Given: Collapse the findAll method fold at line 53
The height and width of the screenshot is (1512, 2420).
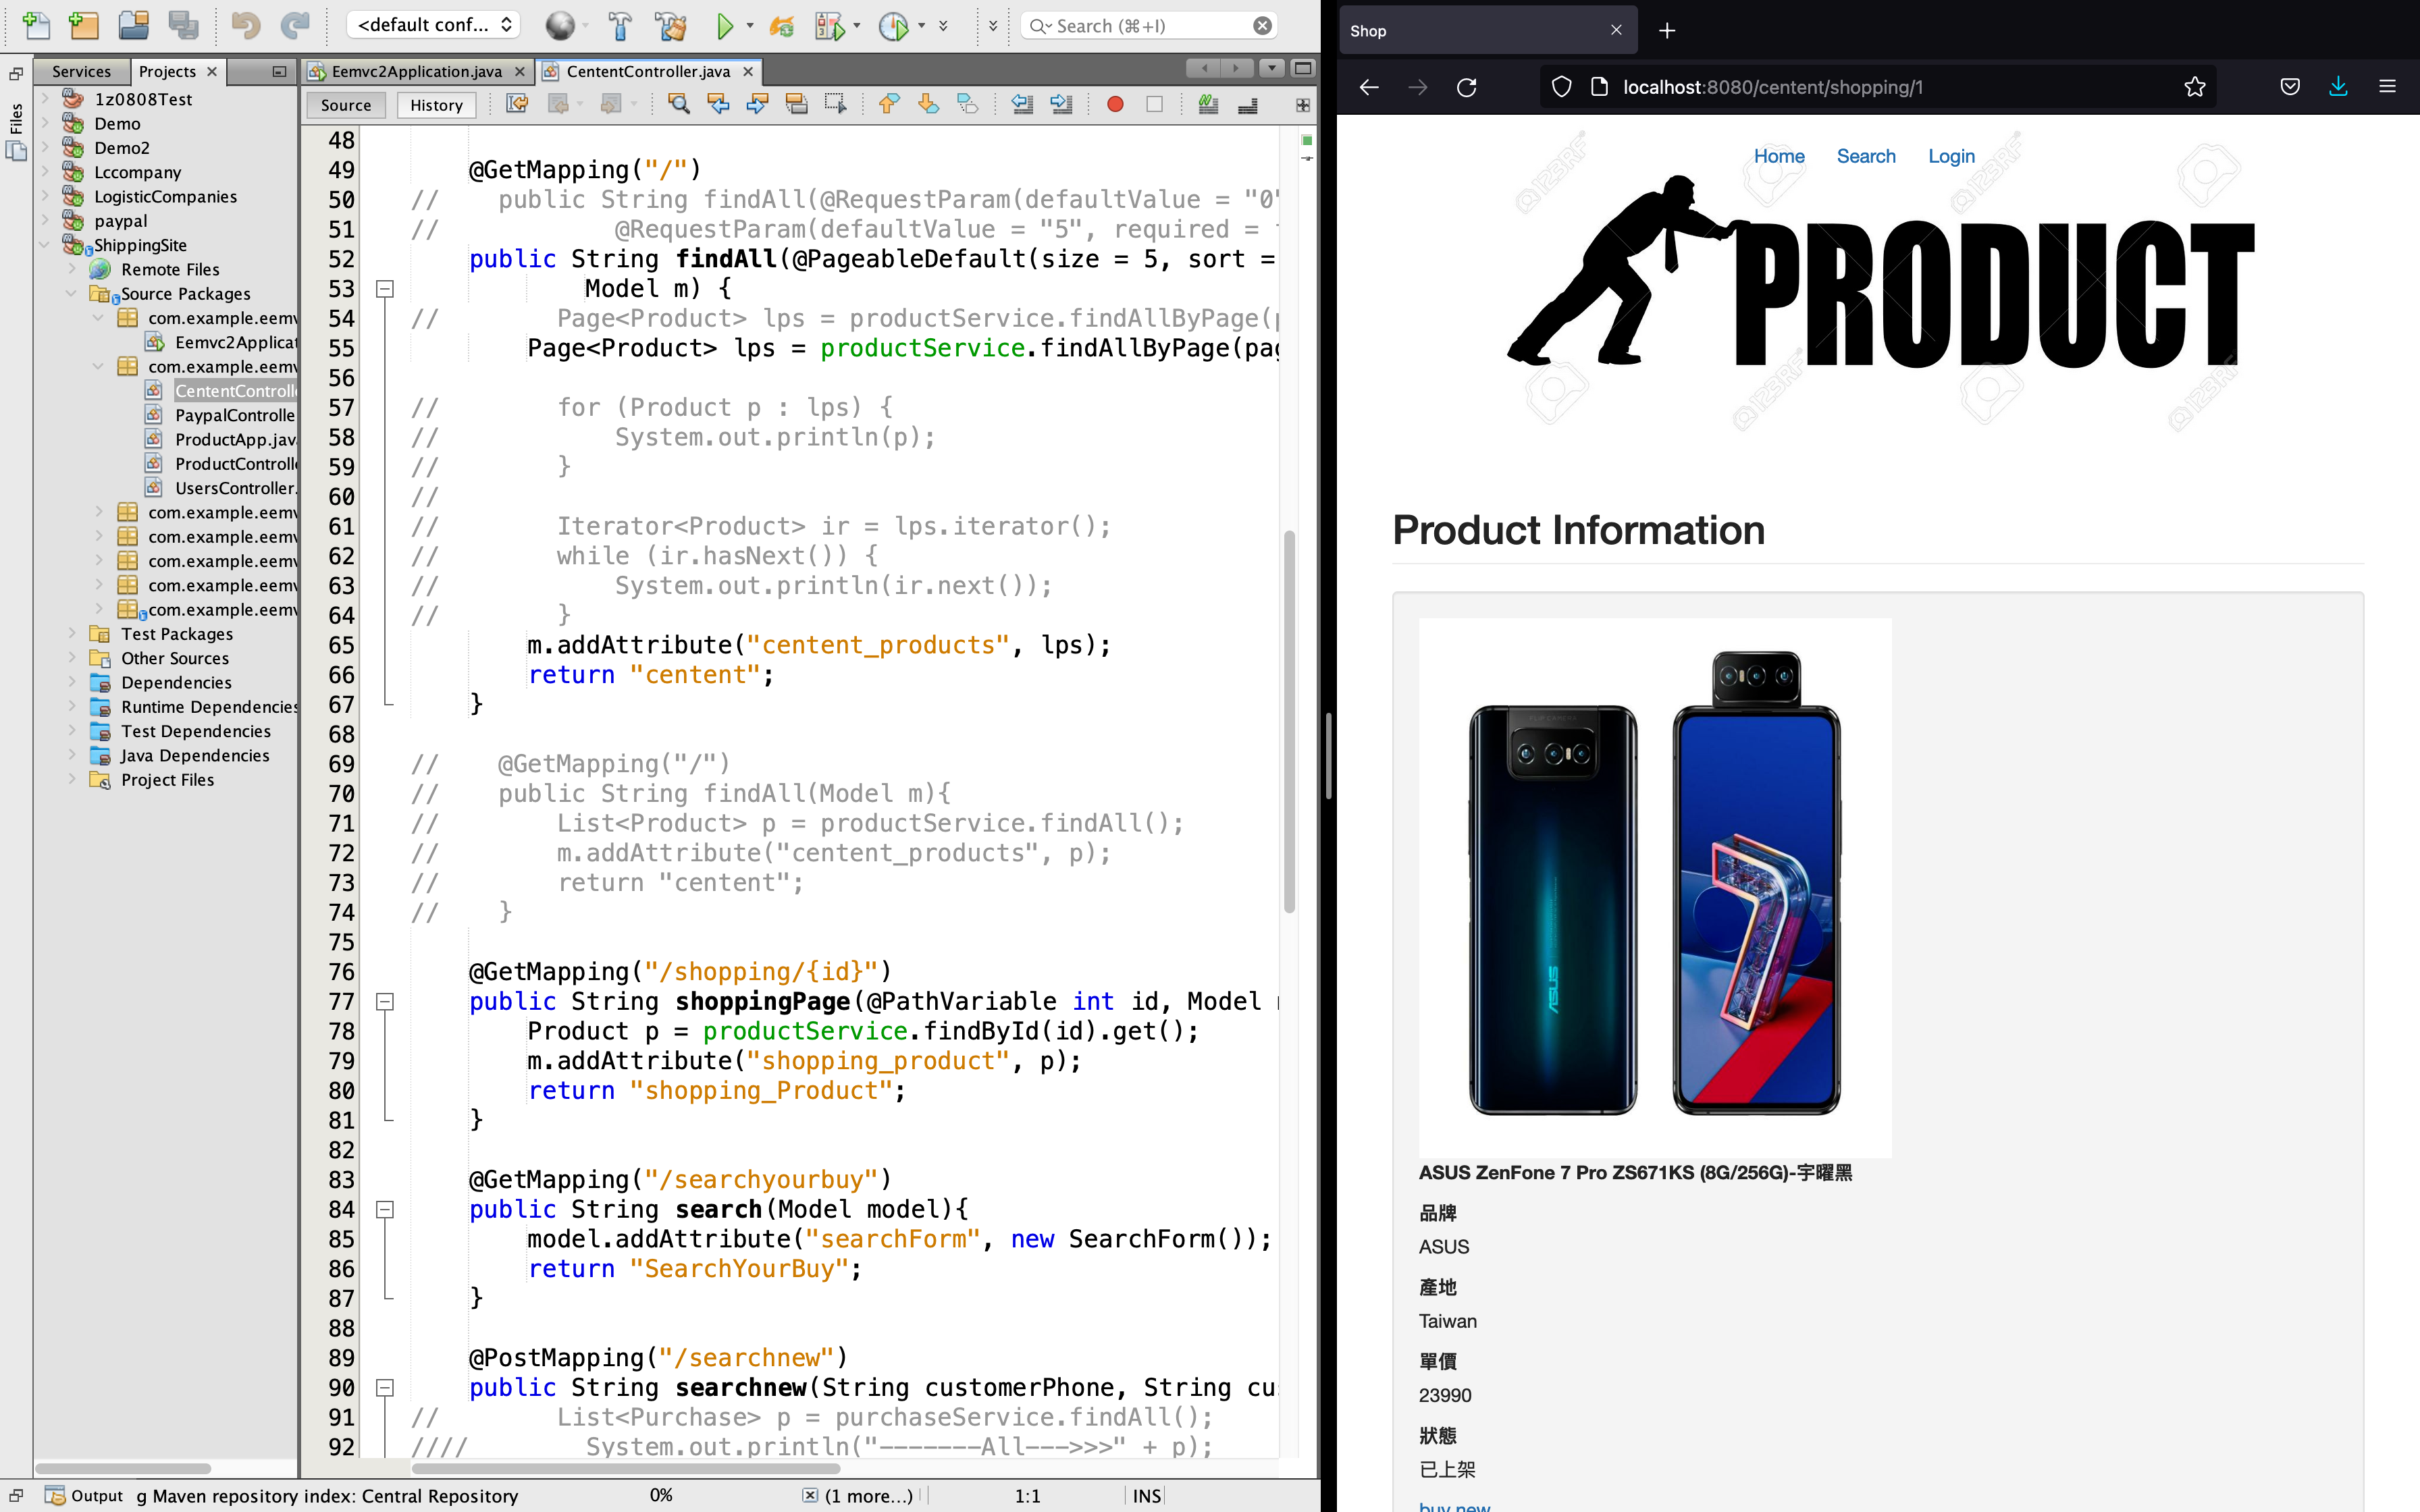Looking at the screenshot, I should point(385,289).
